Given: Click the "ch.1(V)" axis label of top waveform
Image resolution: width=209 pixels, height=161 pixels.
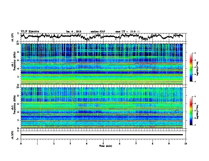Looking at the screenshot, I should [x=13, y=37].
